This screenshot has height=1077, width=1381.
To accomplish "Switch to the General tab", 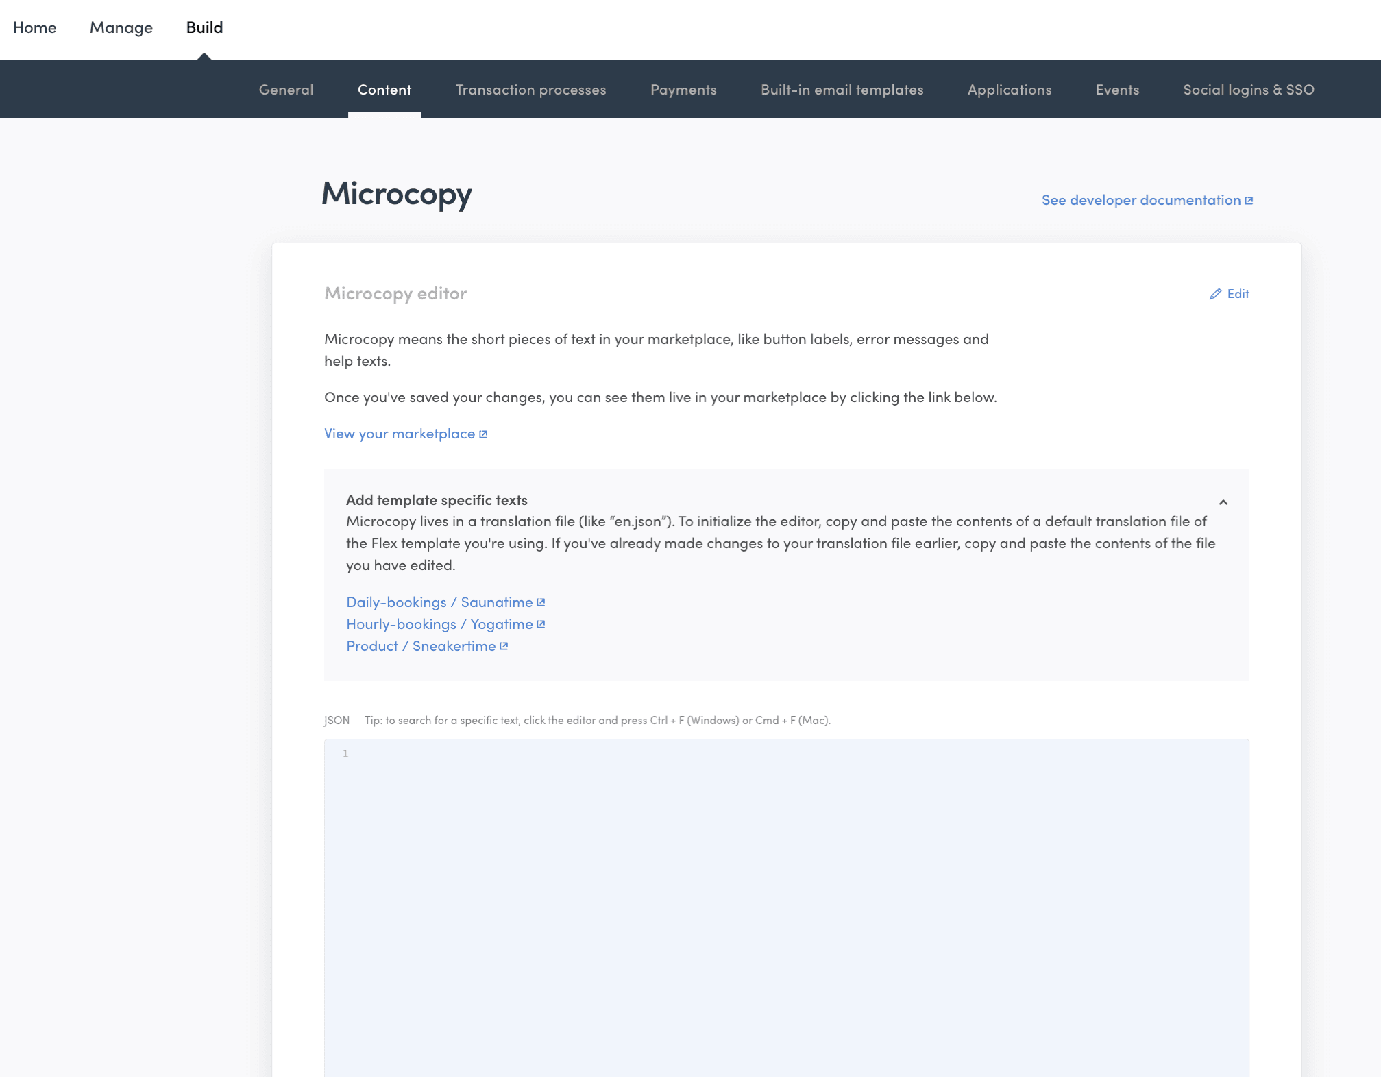I will (286, 90).
